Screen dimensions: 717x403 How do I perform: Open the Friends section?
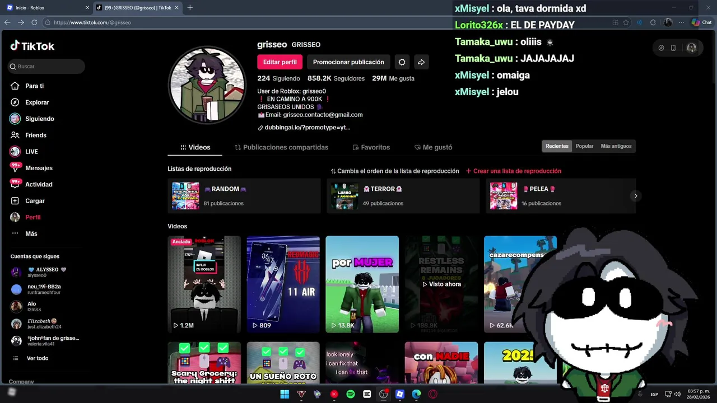(x=28, y=135)
